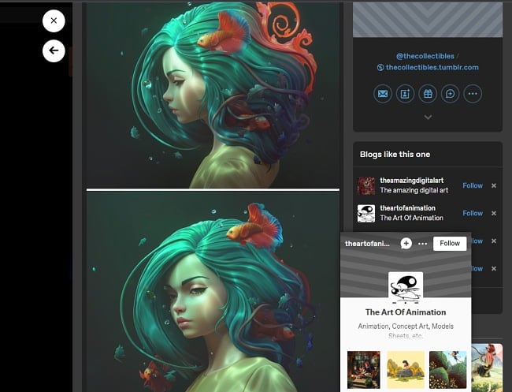
Task: Dismiss the theartofanimation recommendation
Action: [494, 213]
